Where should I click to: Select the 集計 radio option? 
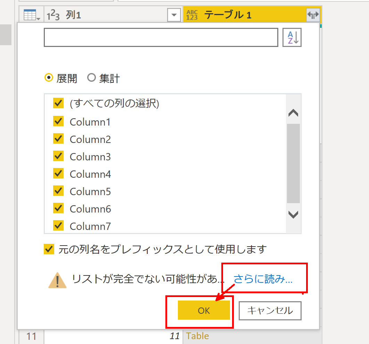[x=91, y=78]
